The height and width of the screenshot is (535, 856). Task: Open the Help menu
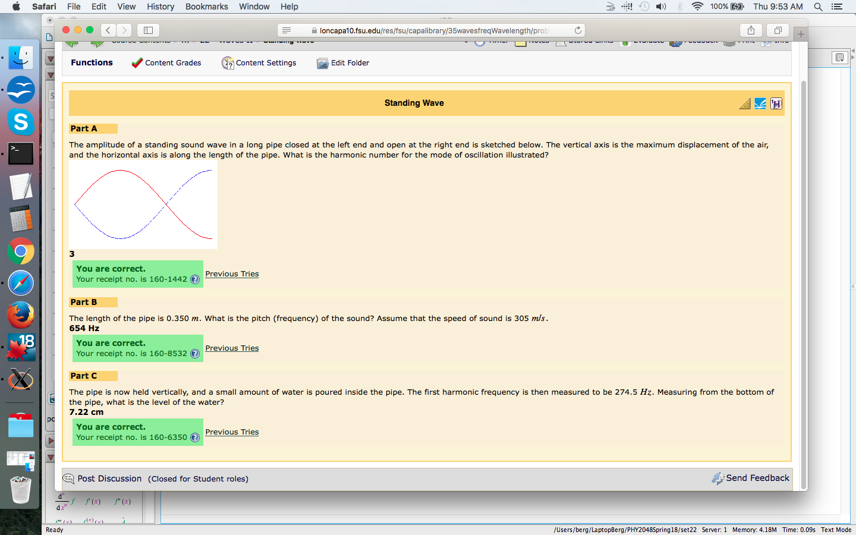click(289, 7)
